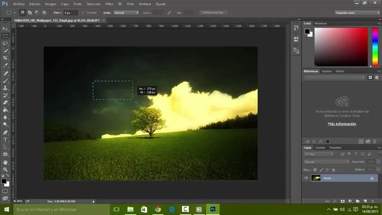Select the Healing Brush tool
The height and width of the screenshot is (215, 382).
(x=5, y=73)
